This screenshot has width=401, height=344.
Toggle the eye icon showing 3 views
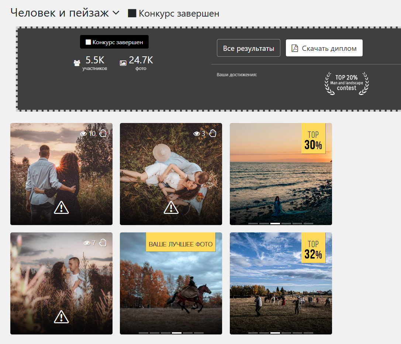(x=197, y=133)
